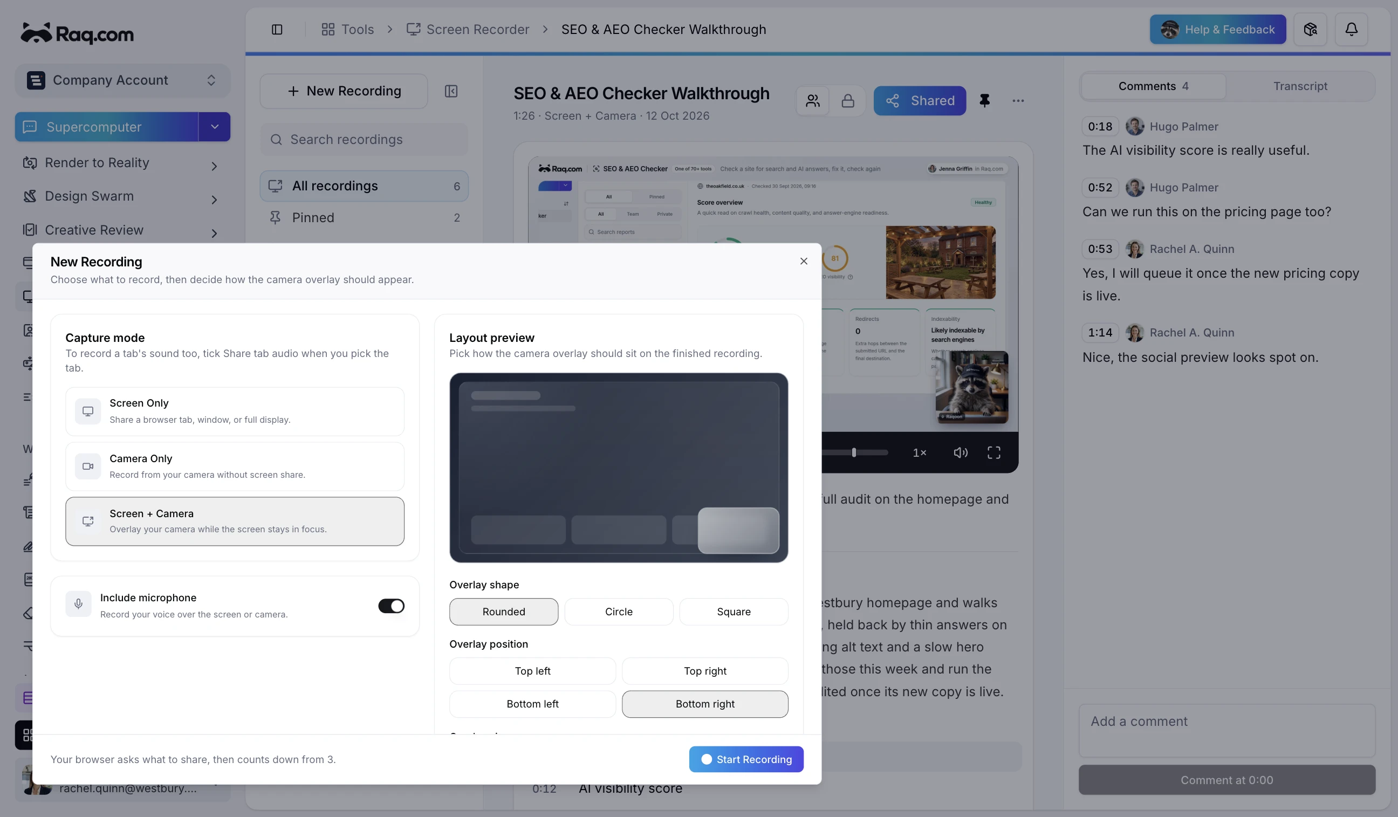Jump to the 0:53 comment timestamp
1398x817 pixels.
1100,250
